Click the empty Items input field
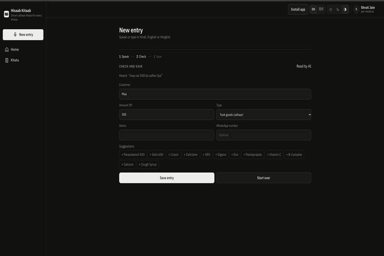 (167, 135)
